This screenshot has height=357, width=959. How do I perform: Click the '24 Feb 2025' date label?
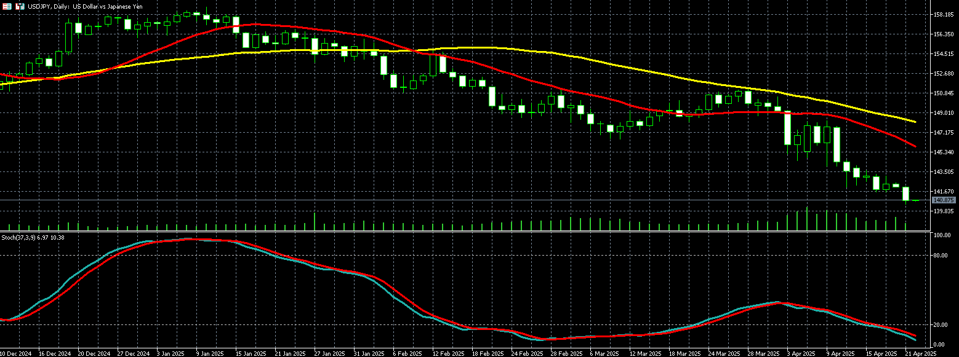click(527, 353)
